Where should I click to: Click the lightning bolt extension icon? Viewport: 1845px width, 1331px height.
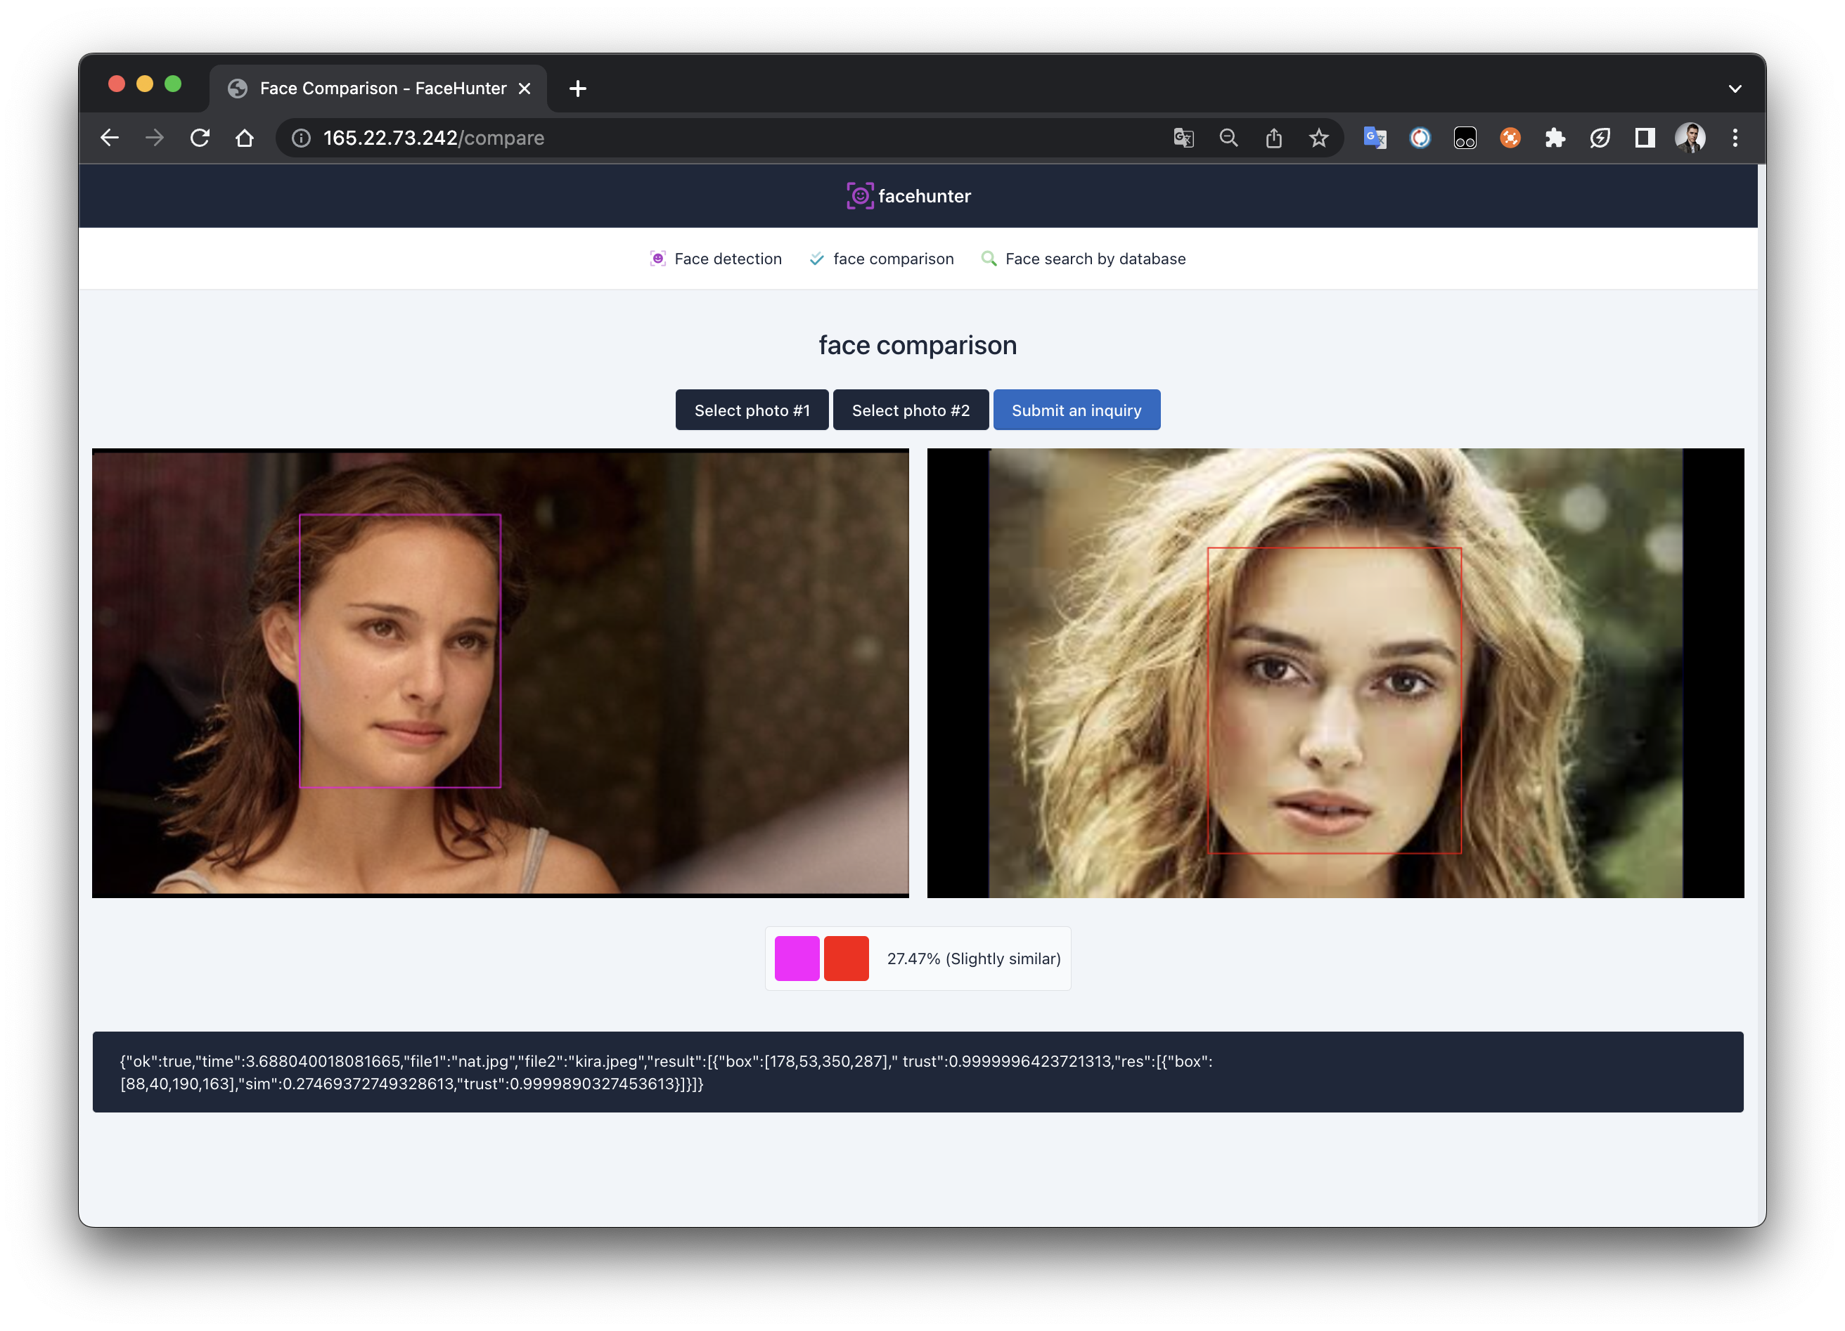[x=1600, y=138]
